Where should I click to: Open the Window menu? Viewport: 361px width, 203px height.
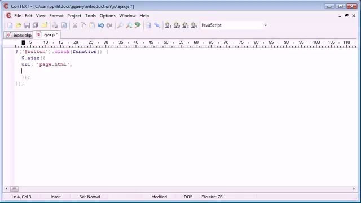tap(127, 16)
